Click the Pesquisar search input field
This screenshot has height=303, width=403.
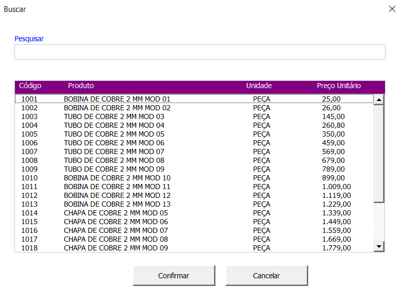[199, 52]
